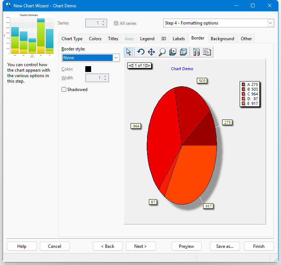This screenshot has height=265, width=281.
Task: Open the Background tab
Action: click(x=222, y=39)
